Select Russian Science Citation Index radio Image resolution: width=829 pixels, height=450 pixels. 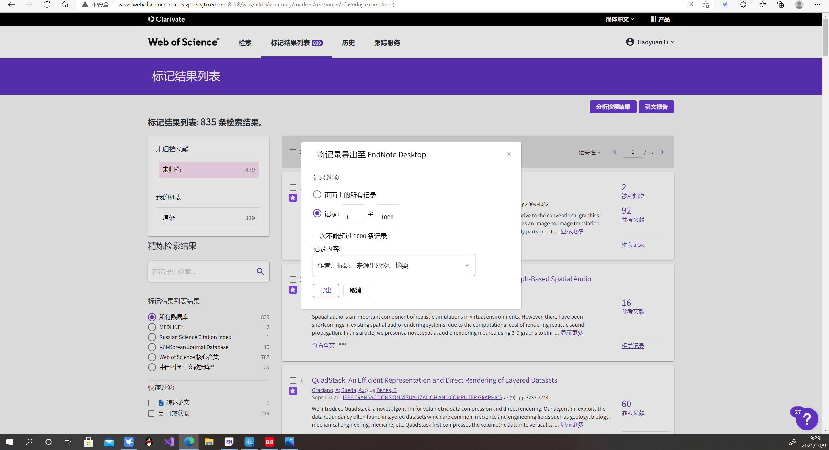[152, 337]
